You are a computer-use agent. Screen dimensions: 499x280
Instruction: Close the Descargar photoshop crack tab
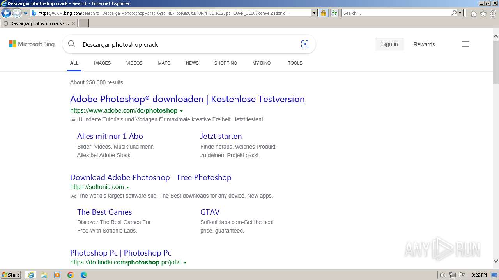73,23
